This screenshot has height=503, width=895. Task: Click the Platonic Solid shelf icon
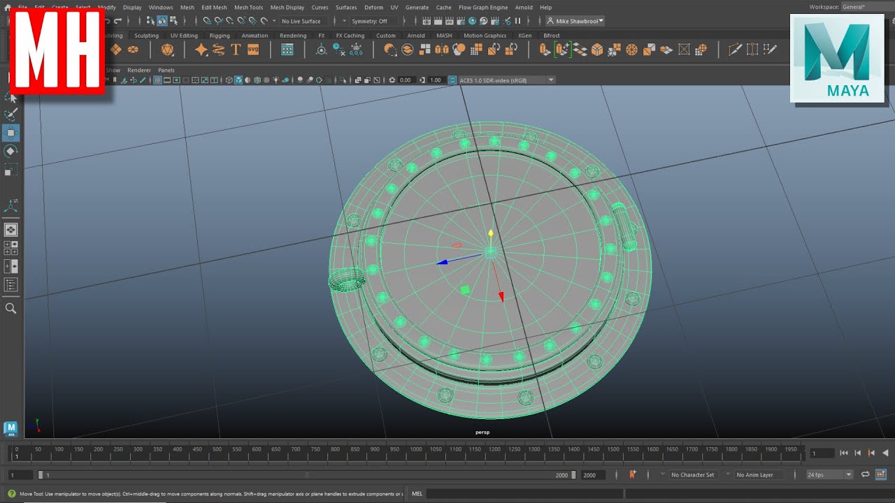167,50
